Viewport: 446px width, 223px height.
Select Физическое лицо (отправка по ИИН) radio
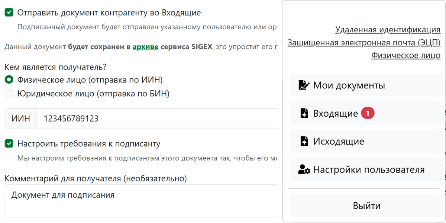[x=9, y=80]
